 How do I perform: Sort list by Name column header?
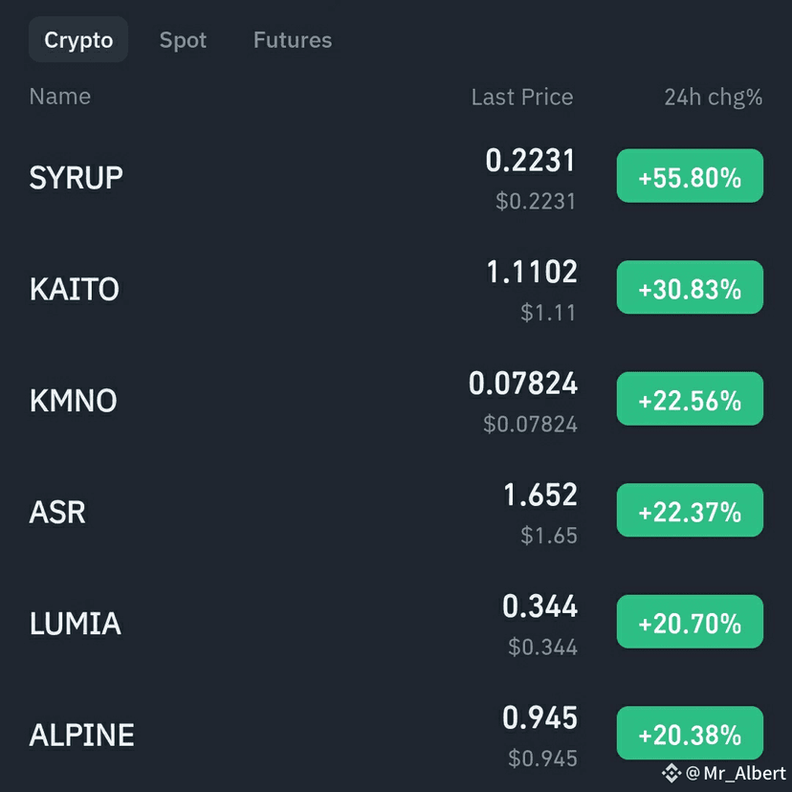(60, 96)
